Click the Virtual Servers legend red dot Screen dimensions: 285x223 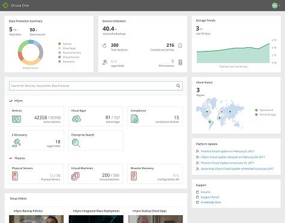59,57
